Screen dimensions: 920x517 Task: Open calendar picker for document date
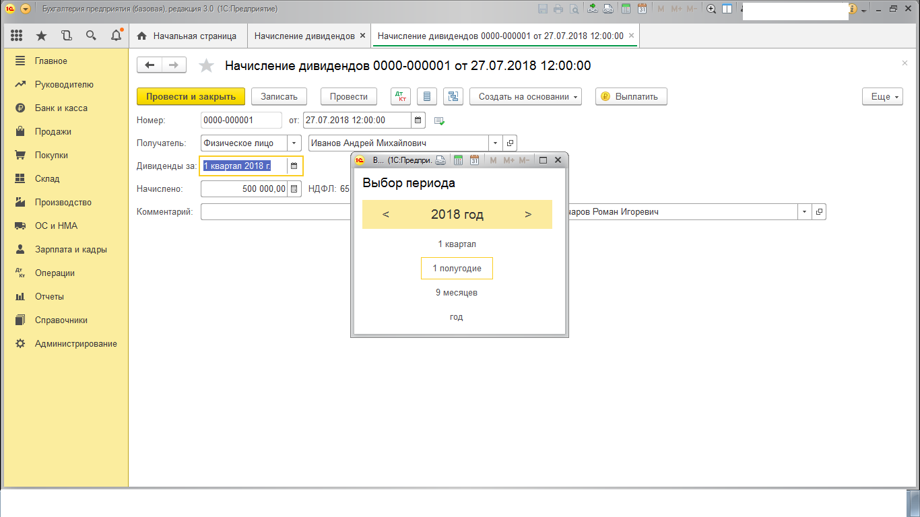[x=418, y=120]
